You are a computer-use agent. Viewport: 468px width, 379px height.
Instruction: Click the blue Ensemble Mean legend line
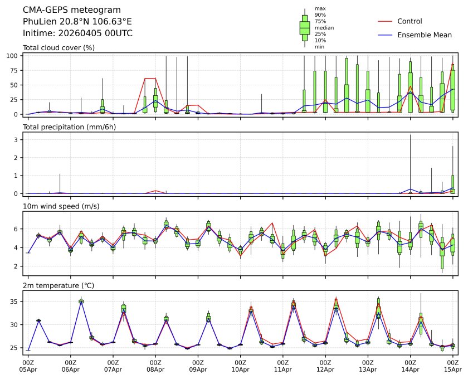click(386, 35)
